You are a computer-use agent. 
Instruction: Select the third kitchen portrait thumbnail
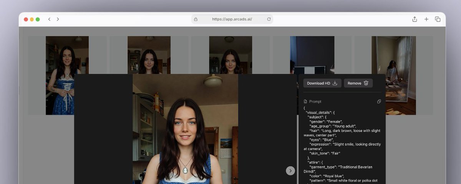click(230, 55)
